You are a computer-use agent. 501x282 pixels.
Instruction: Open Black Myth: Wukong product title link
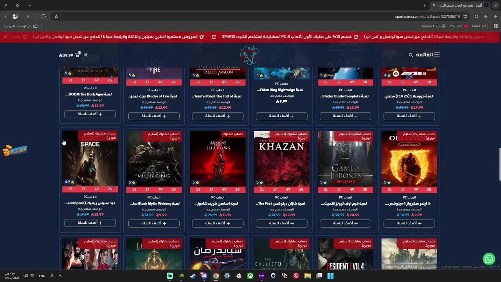point(154,204)
